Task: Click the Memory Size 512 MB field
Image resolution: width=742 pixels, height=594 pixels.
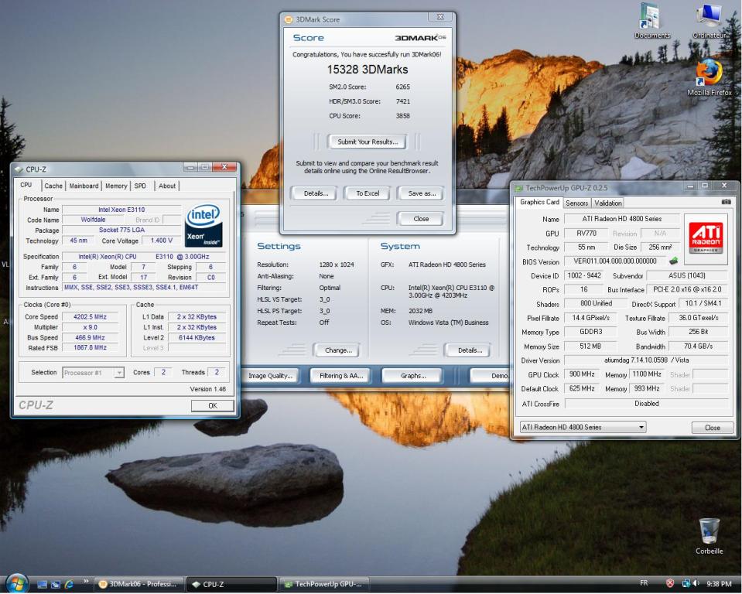Action: click(x=590, y=346)
